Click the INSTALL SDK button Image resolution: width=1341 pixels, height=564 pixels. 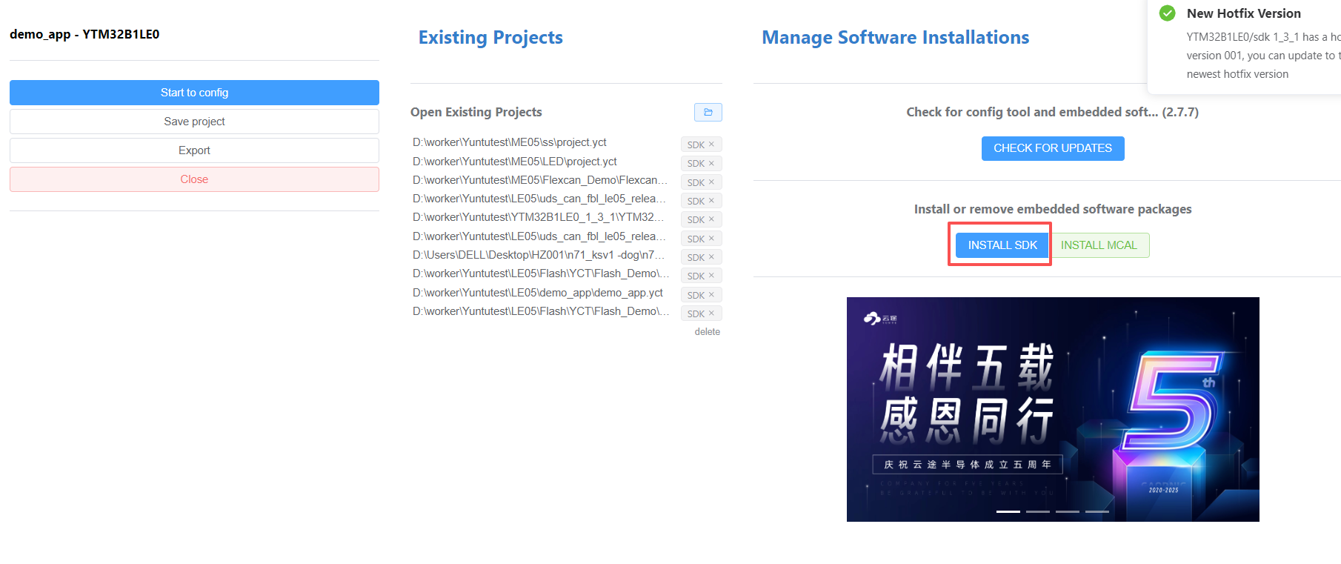[x=1002, y=245]
